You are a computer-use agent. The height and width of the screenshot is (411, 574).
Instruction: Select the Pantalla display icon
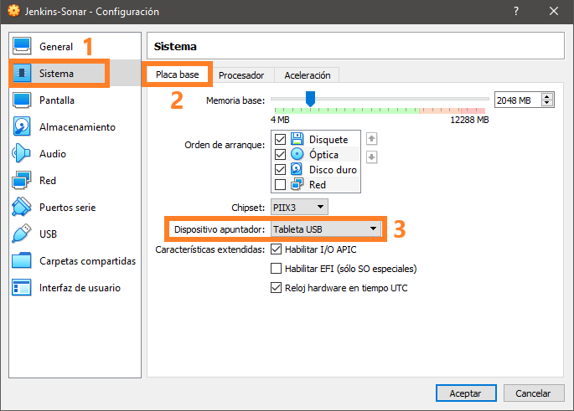23,100
